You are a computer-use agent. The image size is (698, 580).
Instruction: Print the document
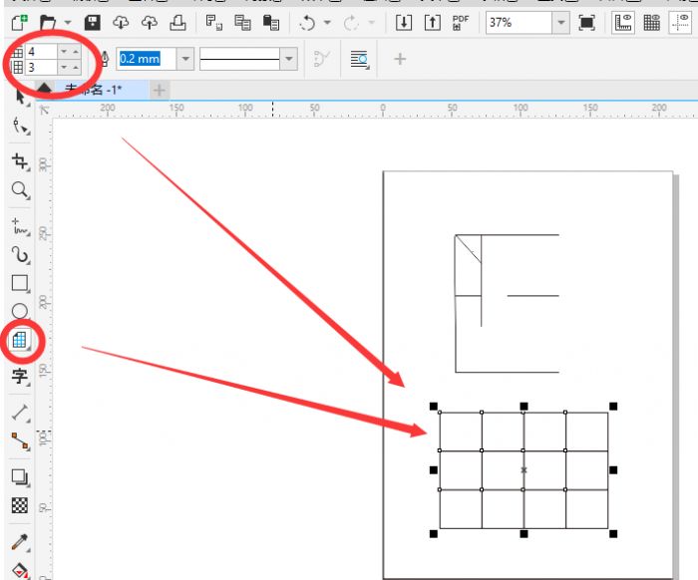point(177,22)
